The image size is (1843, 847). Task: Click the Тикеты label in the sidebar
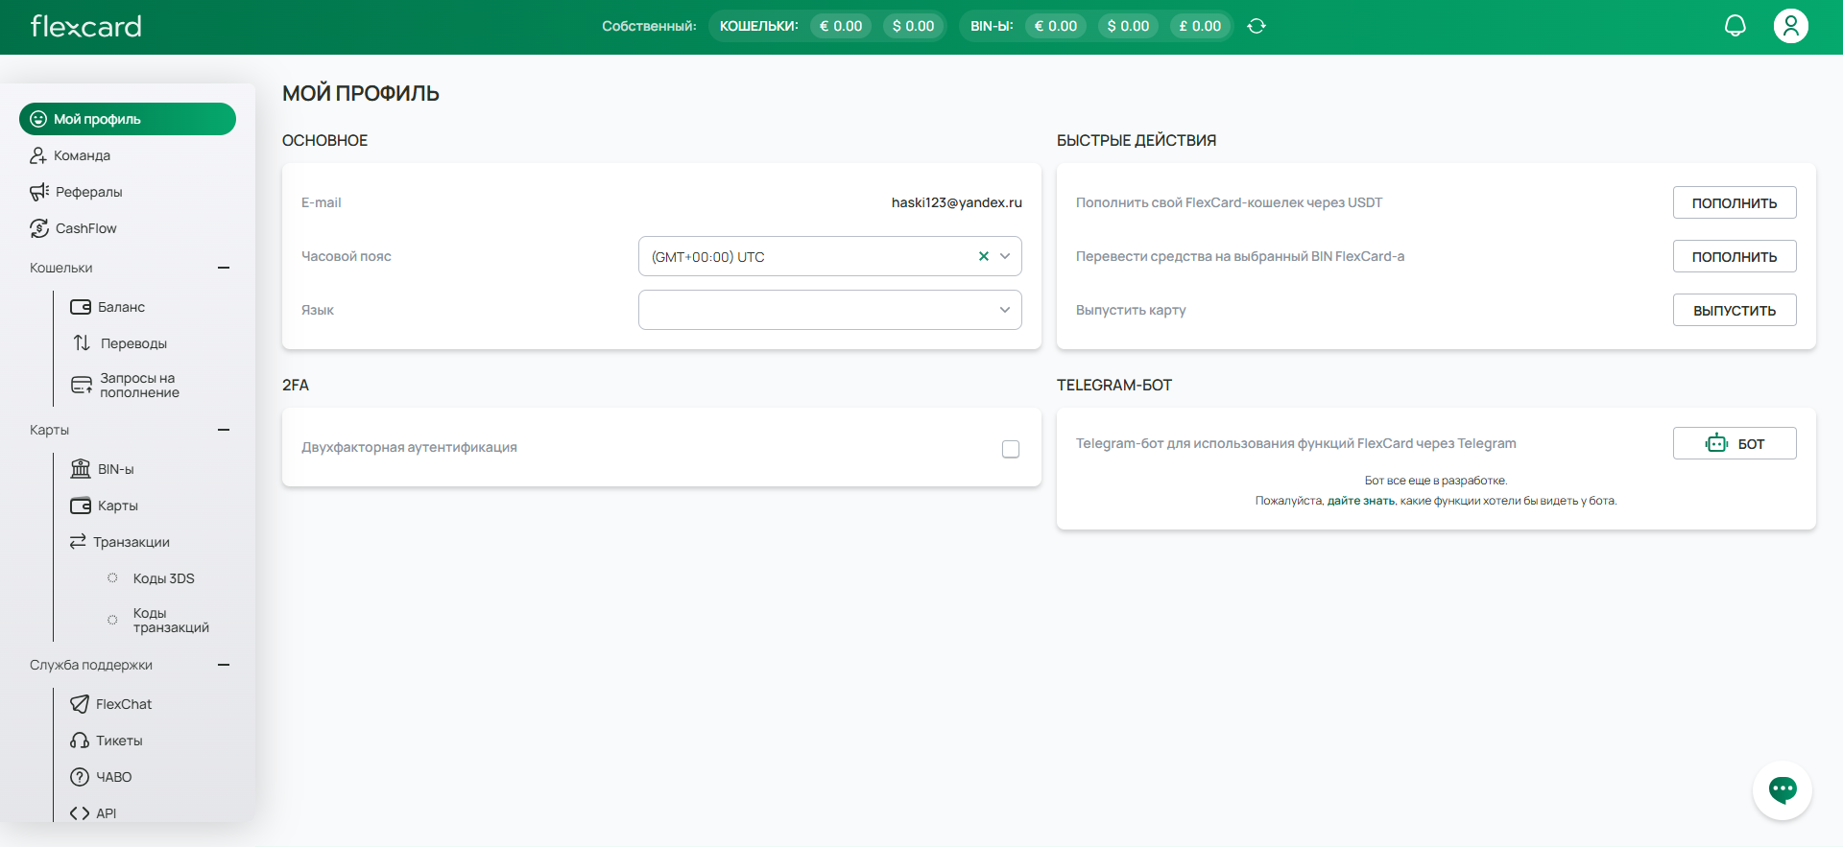pyautogui.click(x=119, y=741)
